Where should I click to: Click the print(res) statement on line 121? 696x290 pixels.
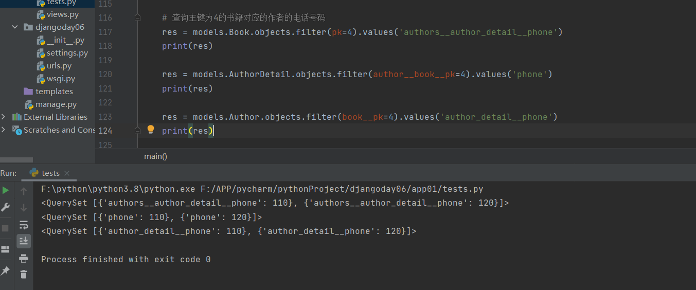tap(187, 88)
